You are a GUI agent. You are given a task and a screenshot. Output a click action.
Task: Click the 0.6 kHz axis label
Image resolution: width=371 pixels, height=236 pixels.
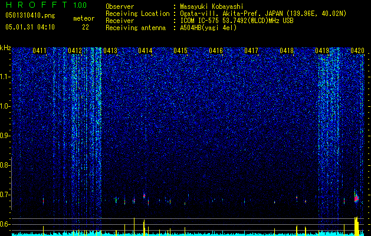[x=5, y=224]
